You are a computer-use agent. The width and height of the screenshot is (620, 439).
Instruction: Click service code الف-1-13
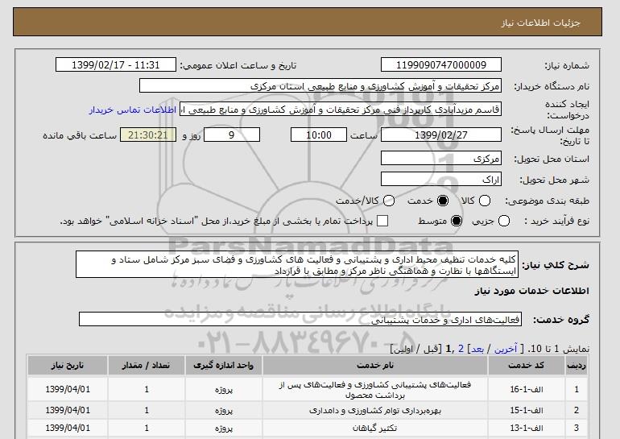(526, 428)
